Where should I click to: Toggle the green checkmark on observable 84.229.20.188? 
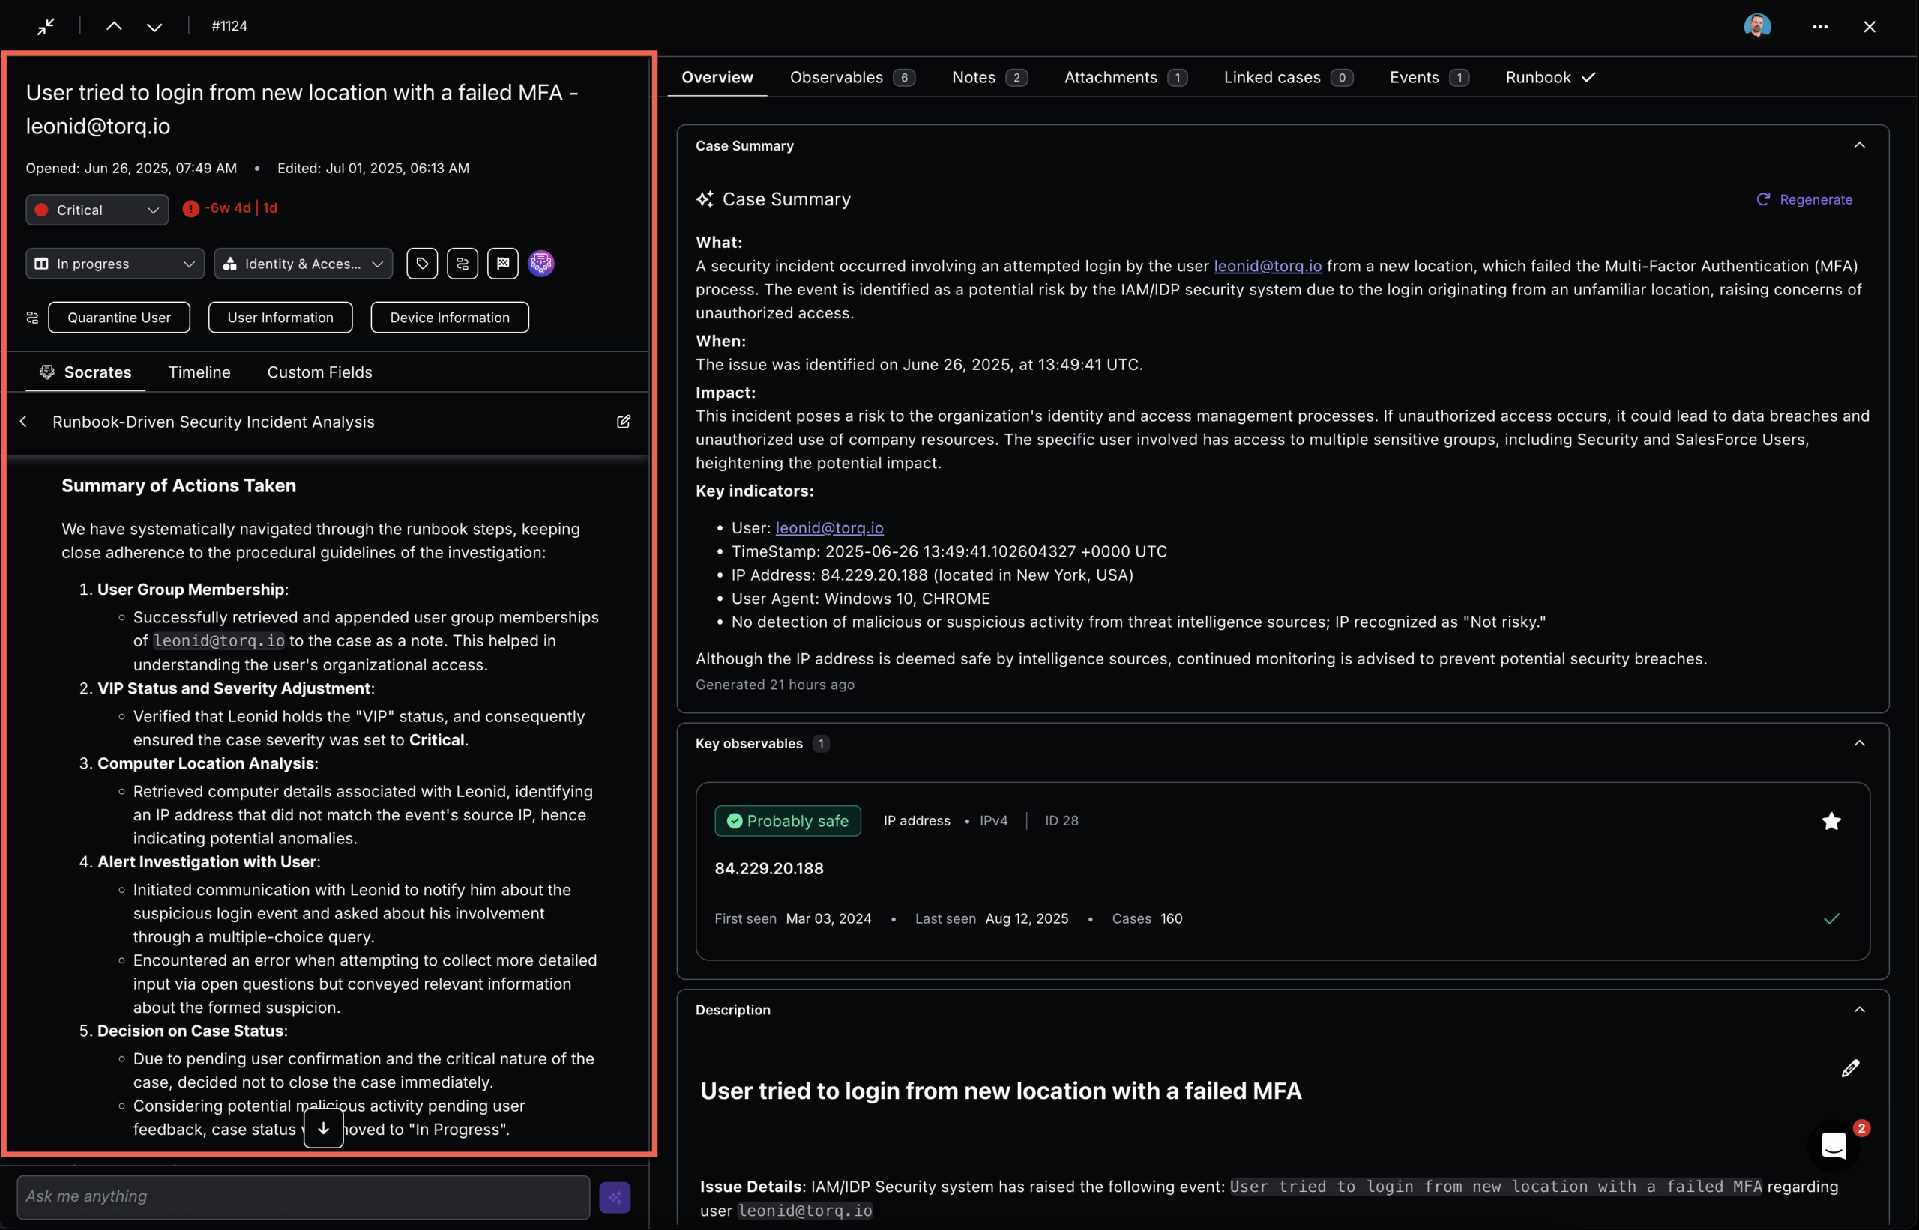click(x=1831, y=918)
